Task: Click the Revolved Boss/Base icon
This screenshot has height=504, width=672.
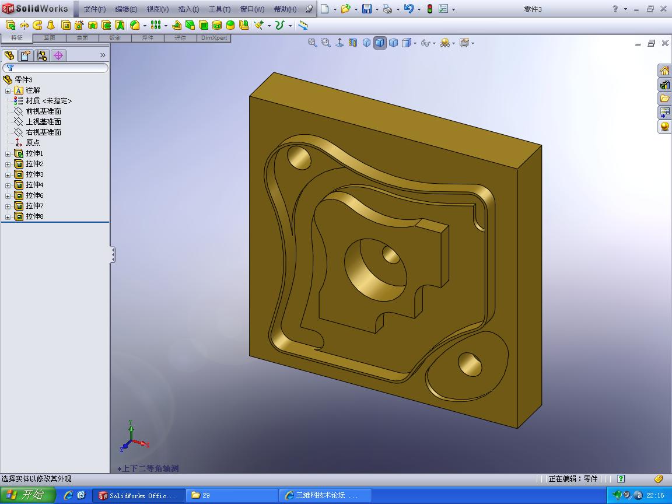Action: 24,25
